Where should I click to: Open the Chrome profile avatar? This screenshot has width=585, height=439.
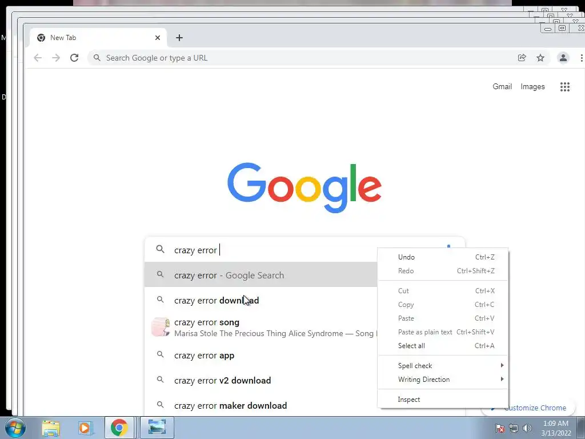click(563, 58)
